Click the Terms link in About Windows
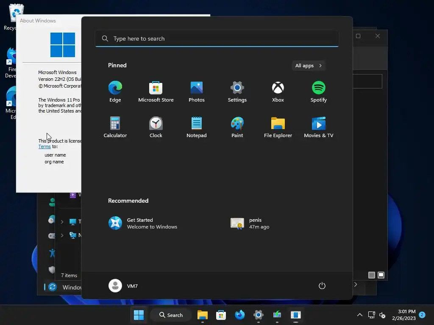 click(x=45, y=146)
